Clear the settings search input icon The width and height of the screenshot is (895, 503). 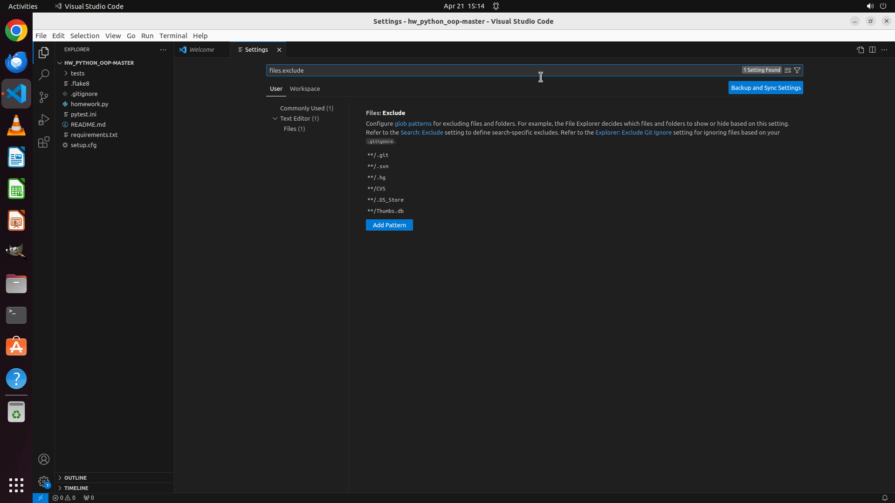pyautogui.click(x=788, y=70)
